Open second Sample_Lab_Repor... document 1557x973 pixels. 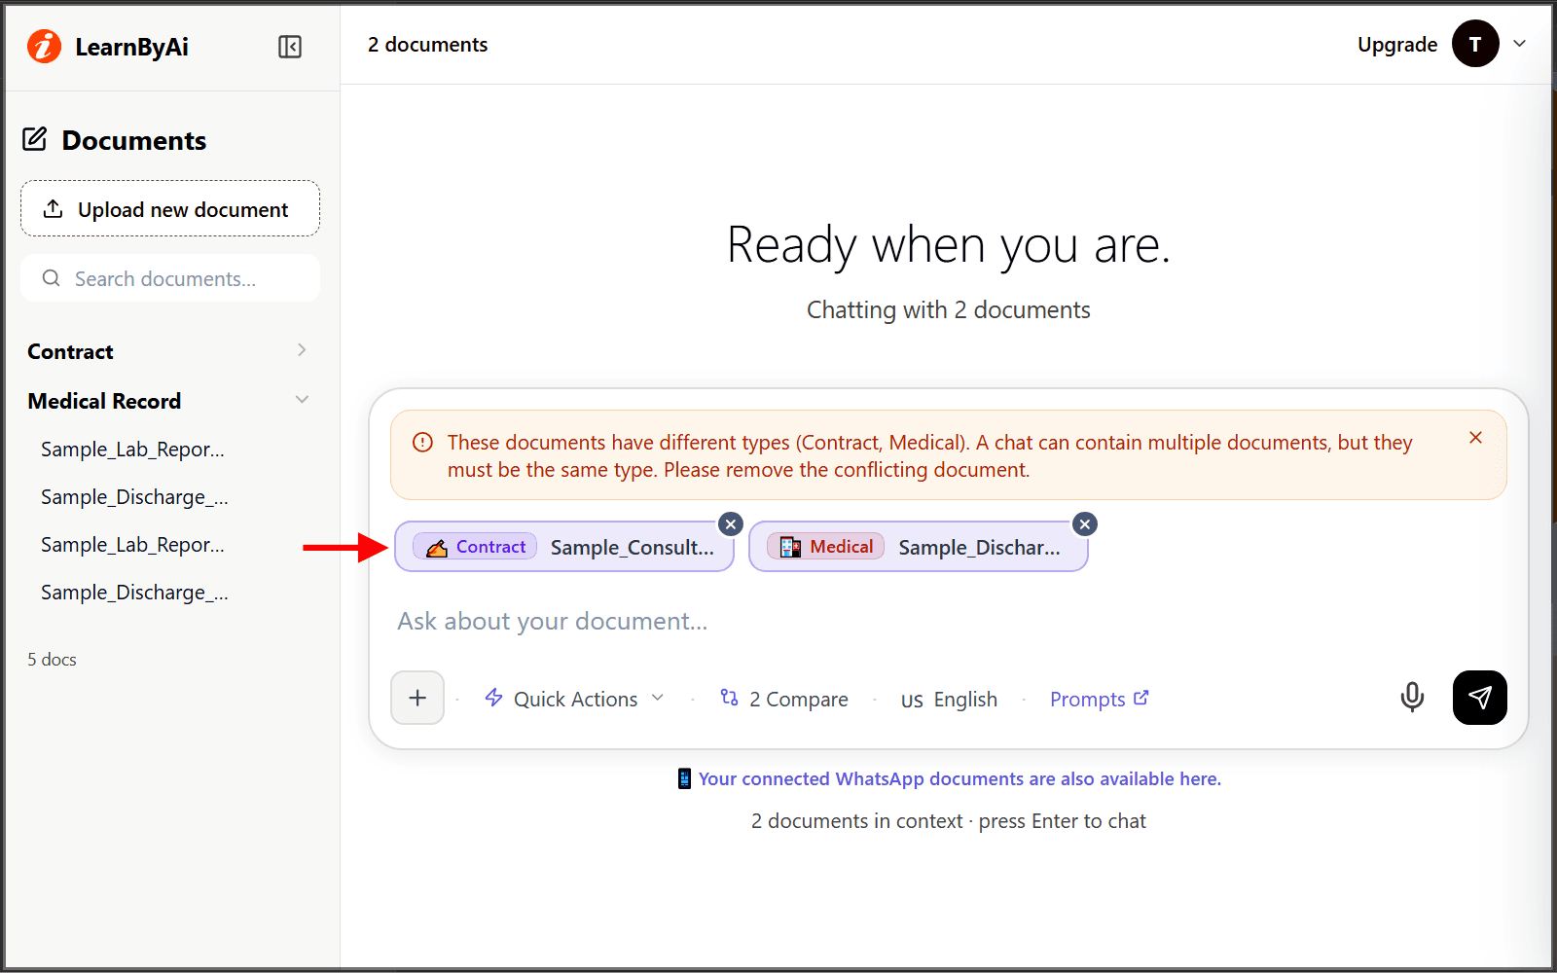[x=132, y=545]
